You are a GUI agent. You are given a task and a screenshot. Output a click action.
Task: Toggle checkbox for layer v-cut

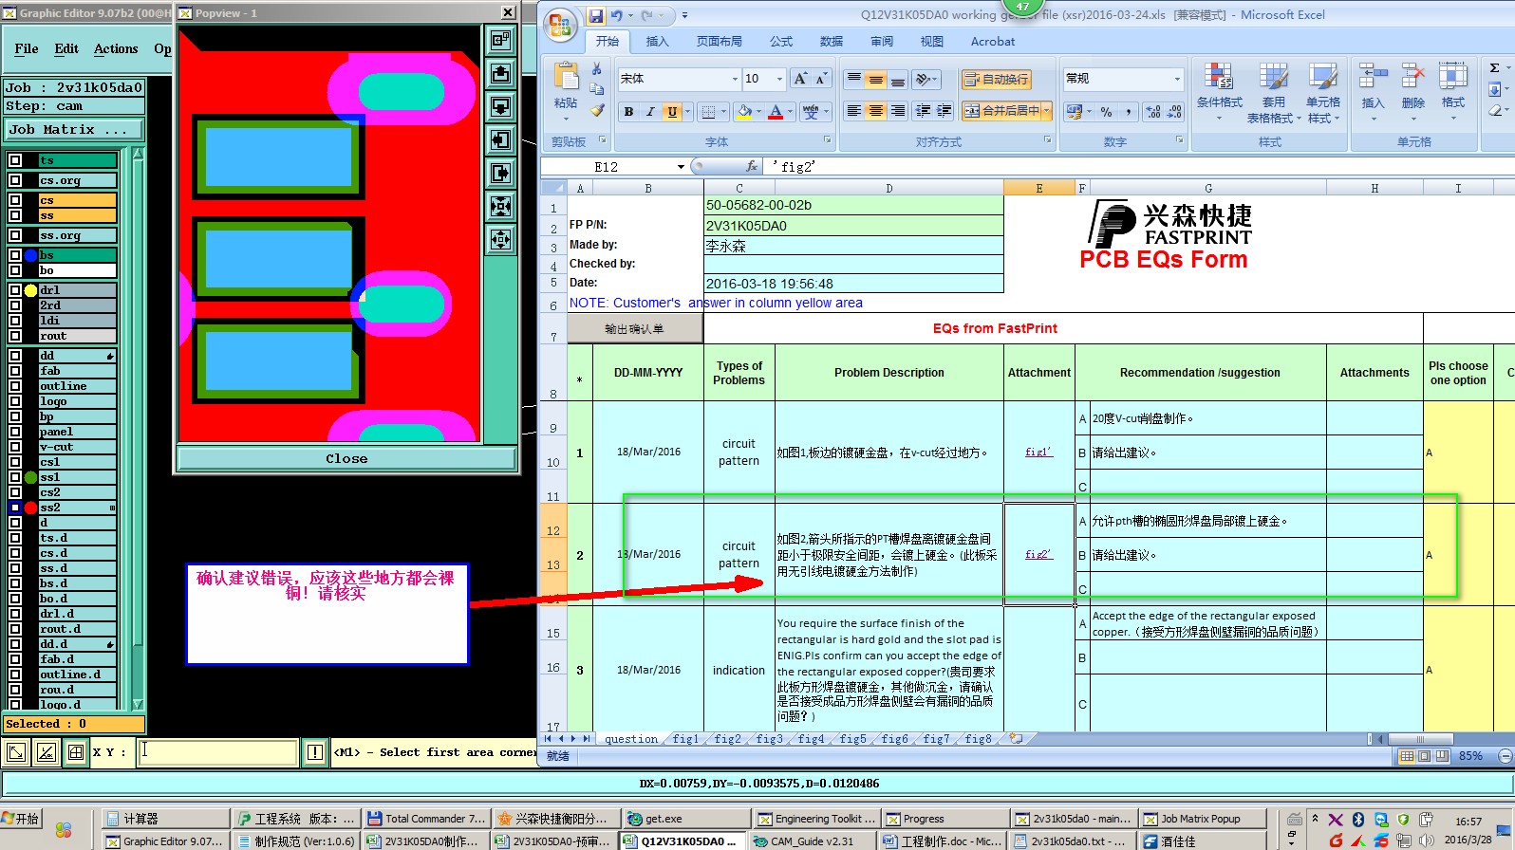click(15, 447)
